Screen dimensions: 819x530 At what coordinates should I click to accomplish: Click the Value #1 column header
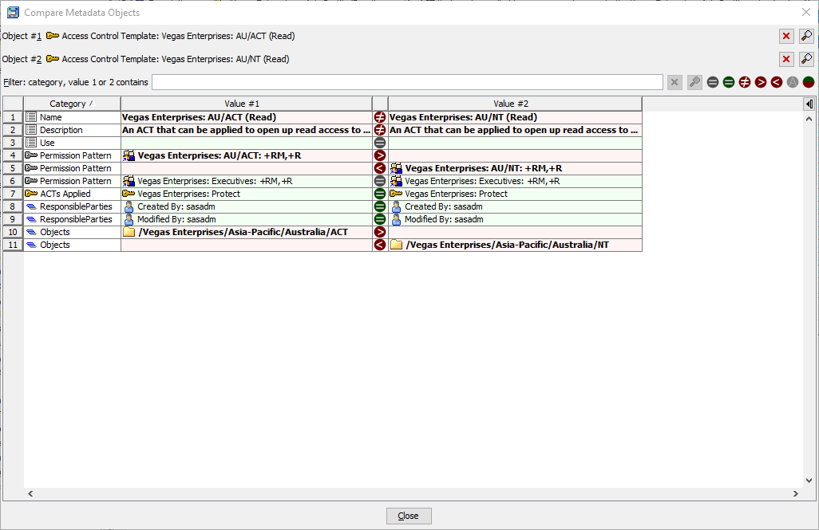point(247,104)
